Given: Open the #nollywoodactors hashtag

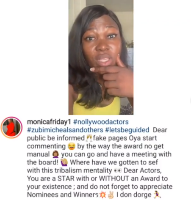Looking at the screenshot, I should coord(101,122).
